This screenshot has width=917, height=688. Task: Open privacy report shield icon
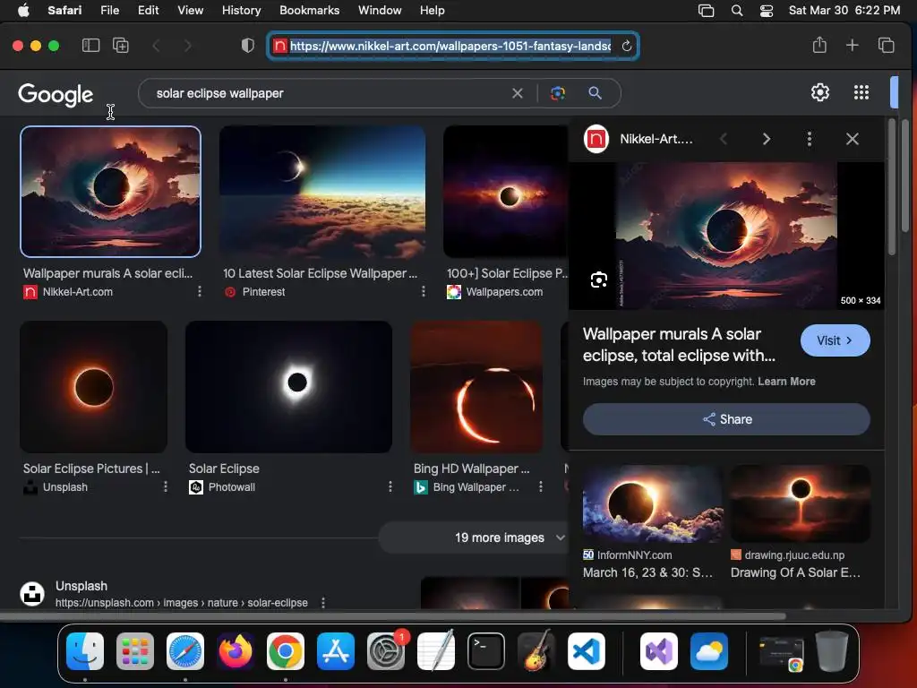[x=248, y=46]
